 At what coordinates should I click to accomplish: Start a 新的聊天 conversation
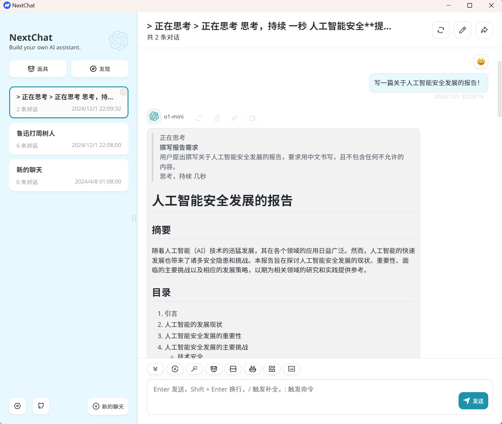(108, 406)
